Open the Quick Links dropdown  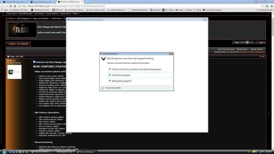66,13
